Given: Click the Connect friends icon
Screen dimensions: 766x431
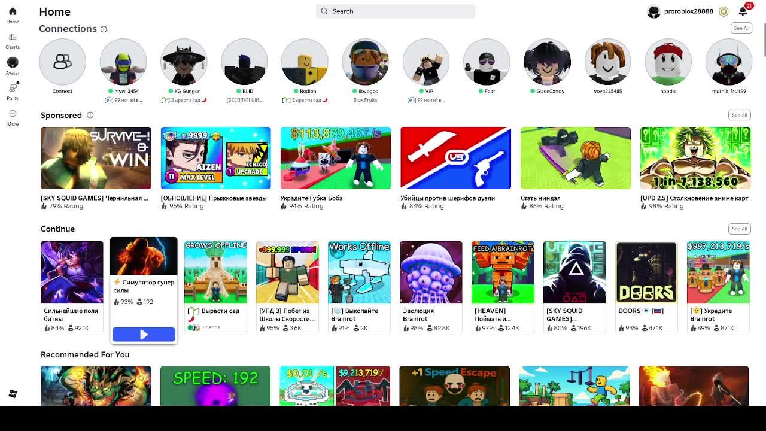Looking at the screenshot, I should [x=62, y=62].
